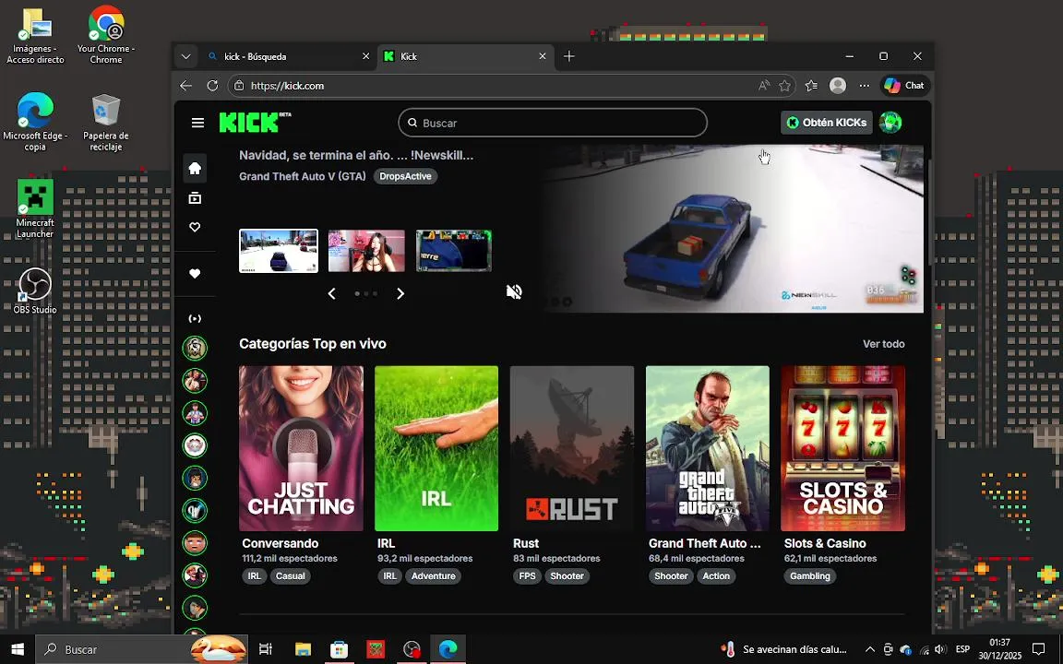
Task: Open Microsoft Store from taskbar
Action: click(339, 649)
